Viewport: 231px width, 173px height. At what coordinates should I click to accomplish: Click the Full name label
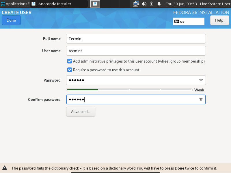tap(52, 39)
